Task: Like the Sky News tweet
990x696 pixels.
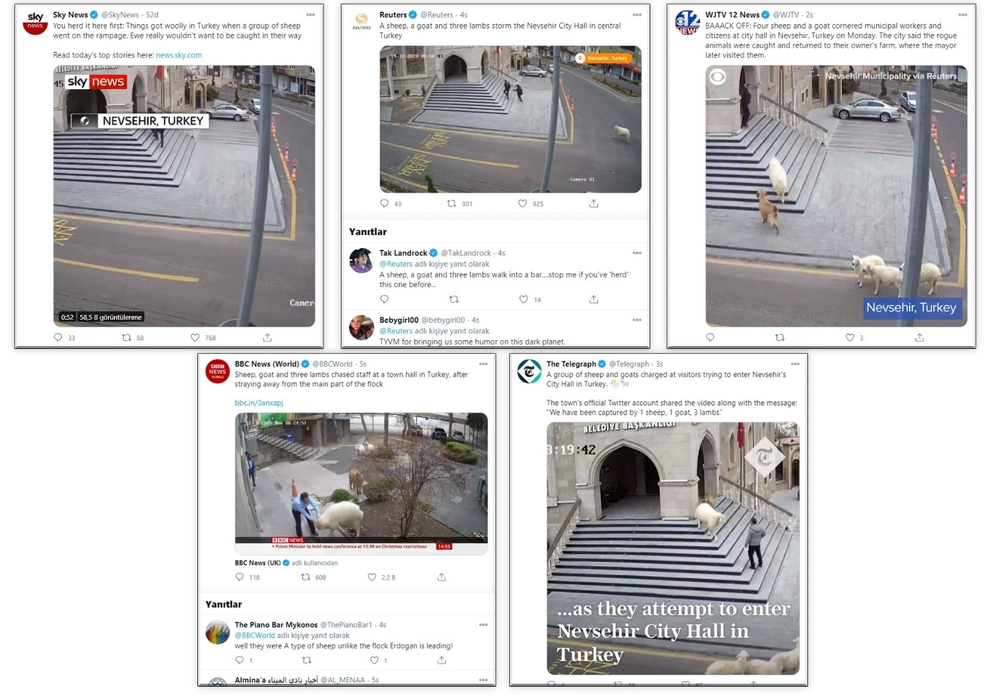Action: (x=195, y=338)
